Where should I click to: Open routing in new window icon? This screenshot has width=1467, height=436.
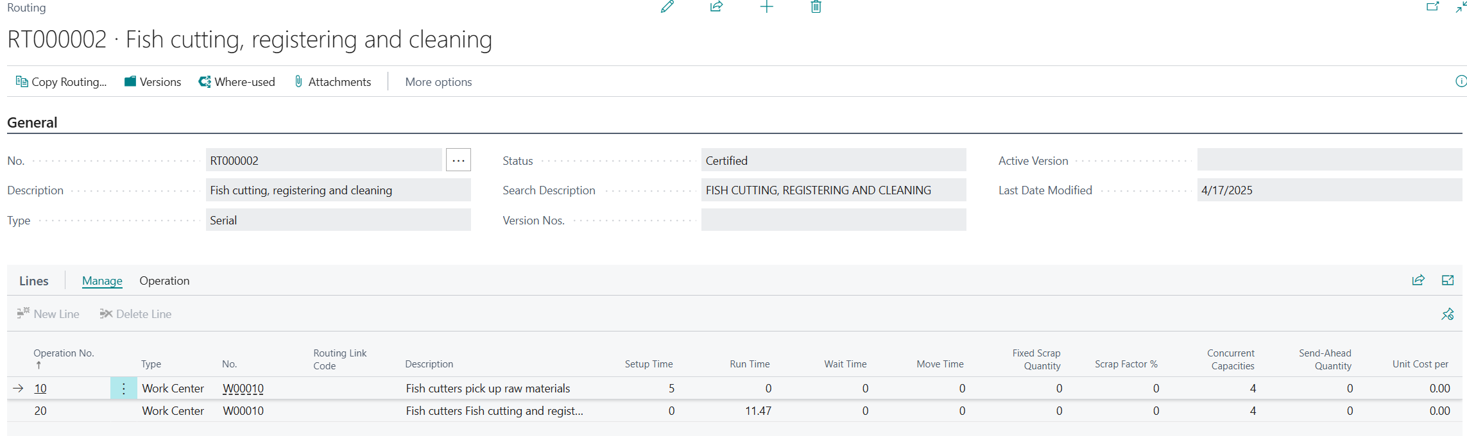pos(1432,7)
